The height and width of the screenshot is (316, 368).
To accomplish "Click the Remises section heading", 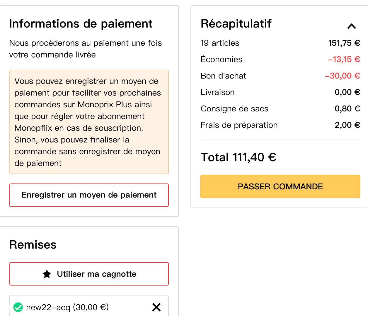I will coord(33,245).
